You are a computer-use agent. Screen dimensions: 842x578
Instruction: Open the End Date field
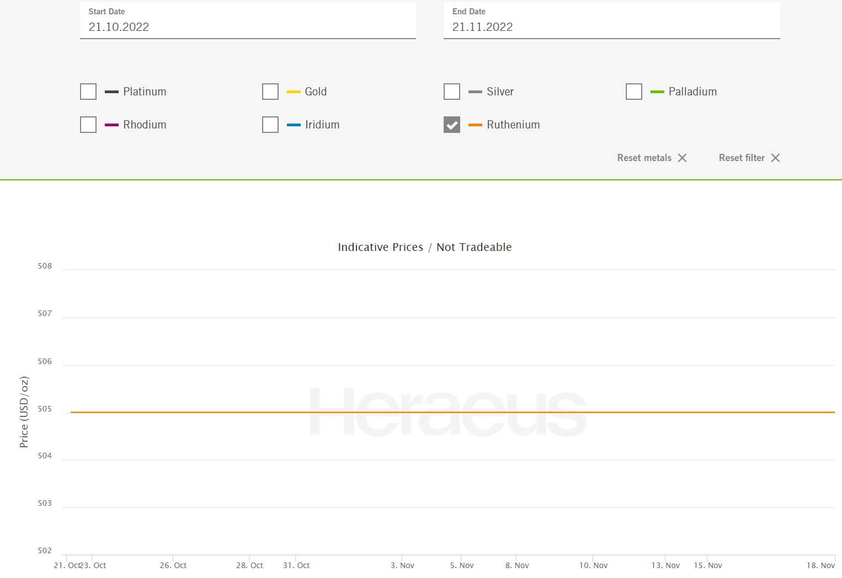(x=612, y=21)
